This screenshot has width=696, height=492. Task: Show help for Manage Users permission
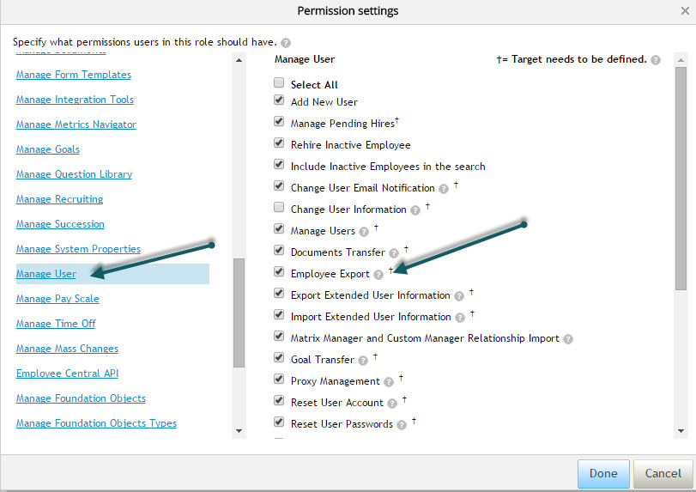coord(364,232)
